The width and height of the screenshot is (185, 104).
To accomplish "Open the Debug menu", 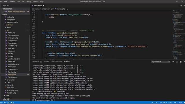I will click(28, 2).
